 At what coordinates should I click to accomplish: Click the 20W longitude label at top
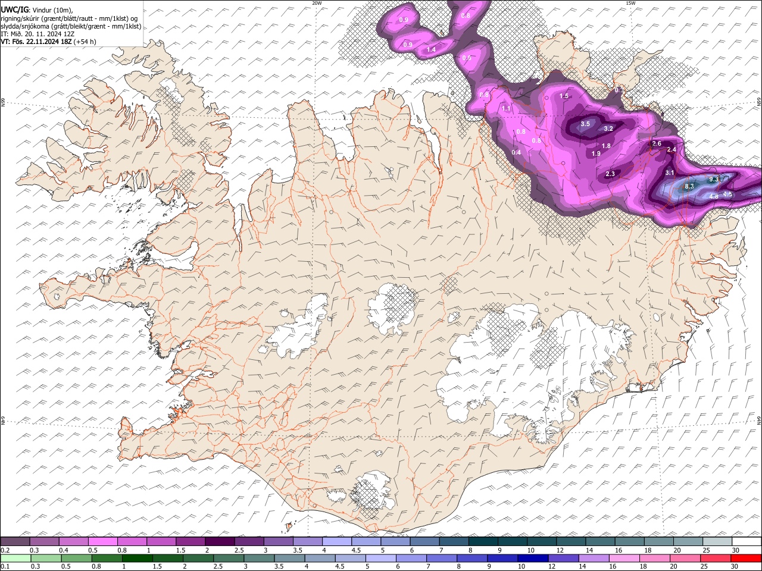(x=317, y=3)
